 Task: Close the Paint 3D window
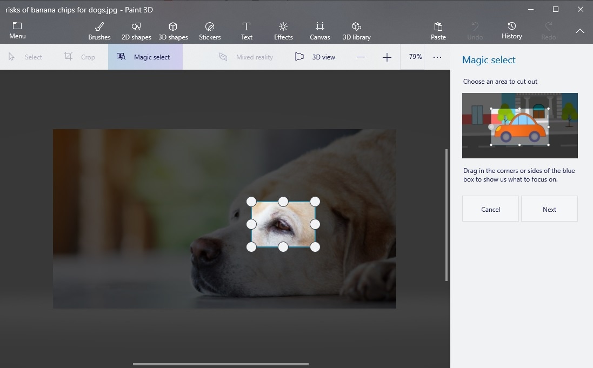pyautogui.click(x=581, y=9)
